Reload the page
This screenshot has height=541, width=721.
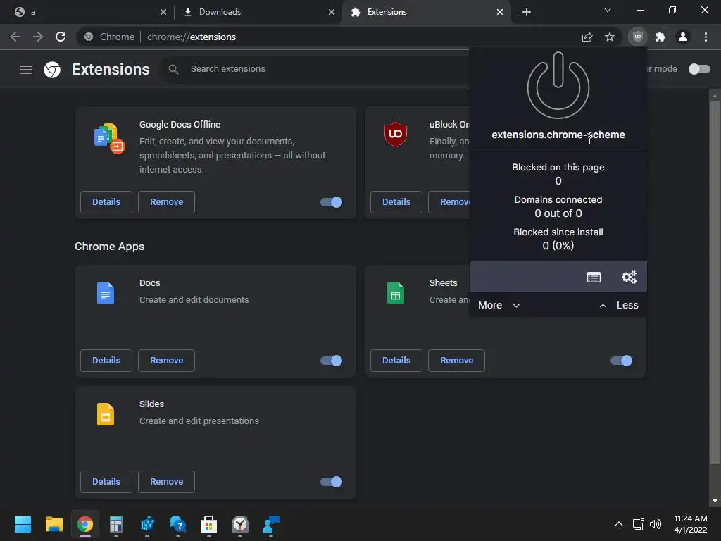[61, 37]
